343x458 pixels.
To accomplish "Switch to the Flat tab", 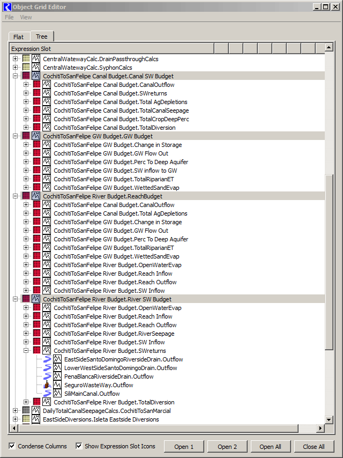I will 19,37.
